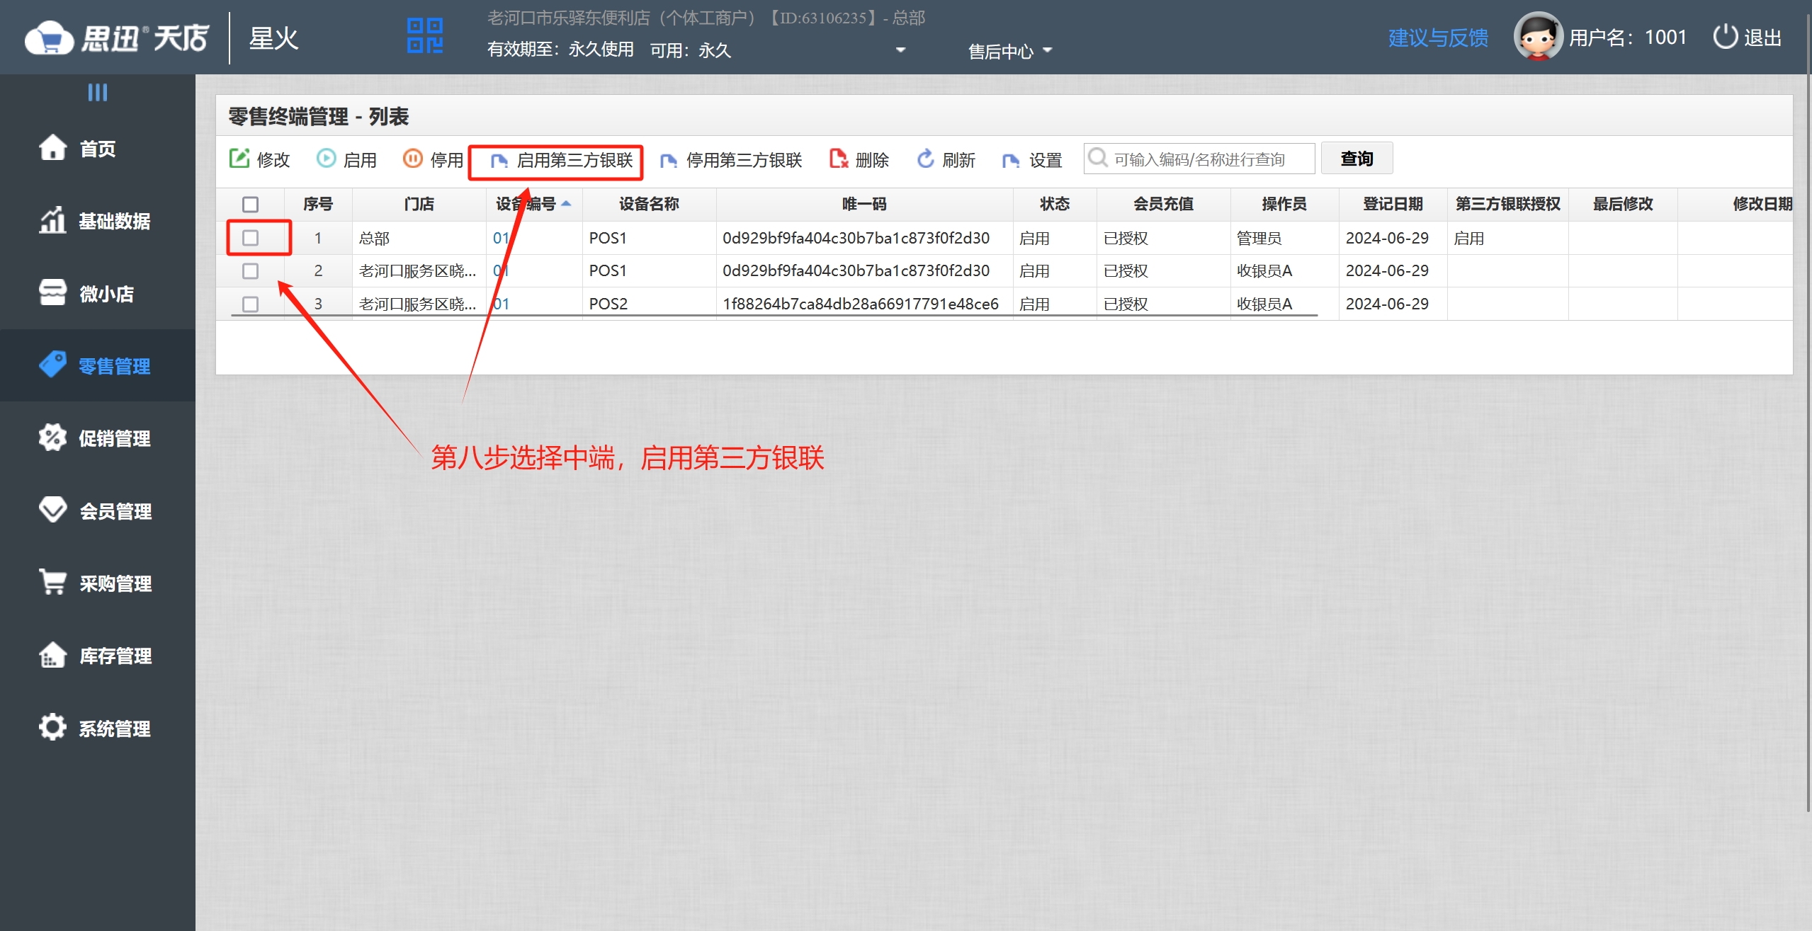Click the 停用 pause icon

tap(412, 159)
